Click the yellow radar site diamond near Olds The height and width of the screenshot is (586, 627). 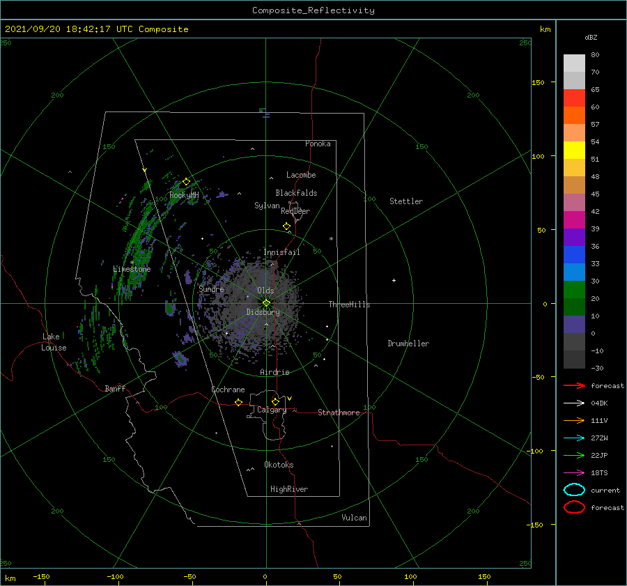click(266, 303)
